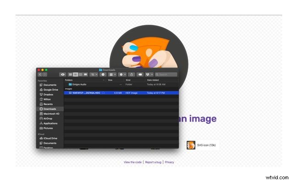Open the Dropbox toolbar dropdown
298x182 pixels.
point(149,75)
